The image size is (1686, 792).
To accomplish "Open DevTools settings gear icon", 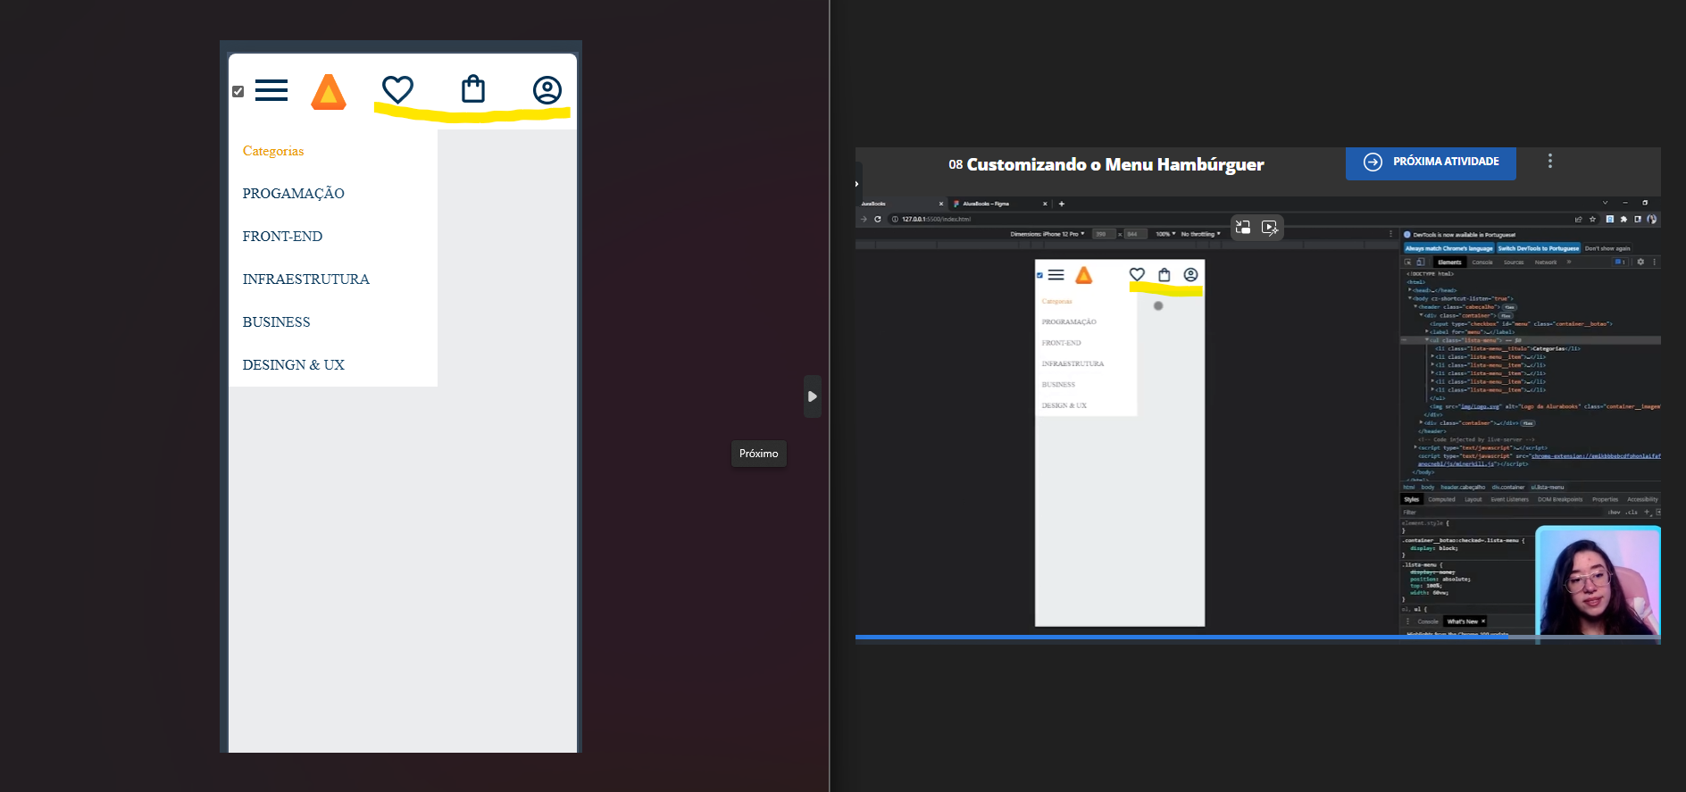I will (x=1640, y=263).
